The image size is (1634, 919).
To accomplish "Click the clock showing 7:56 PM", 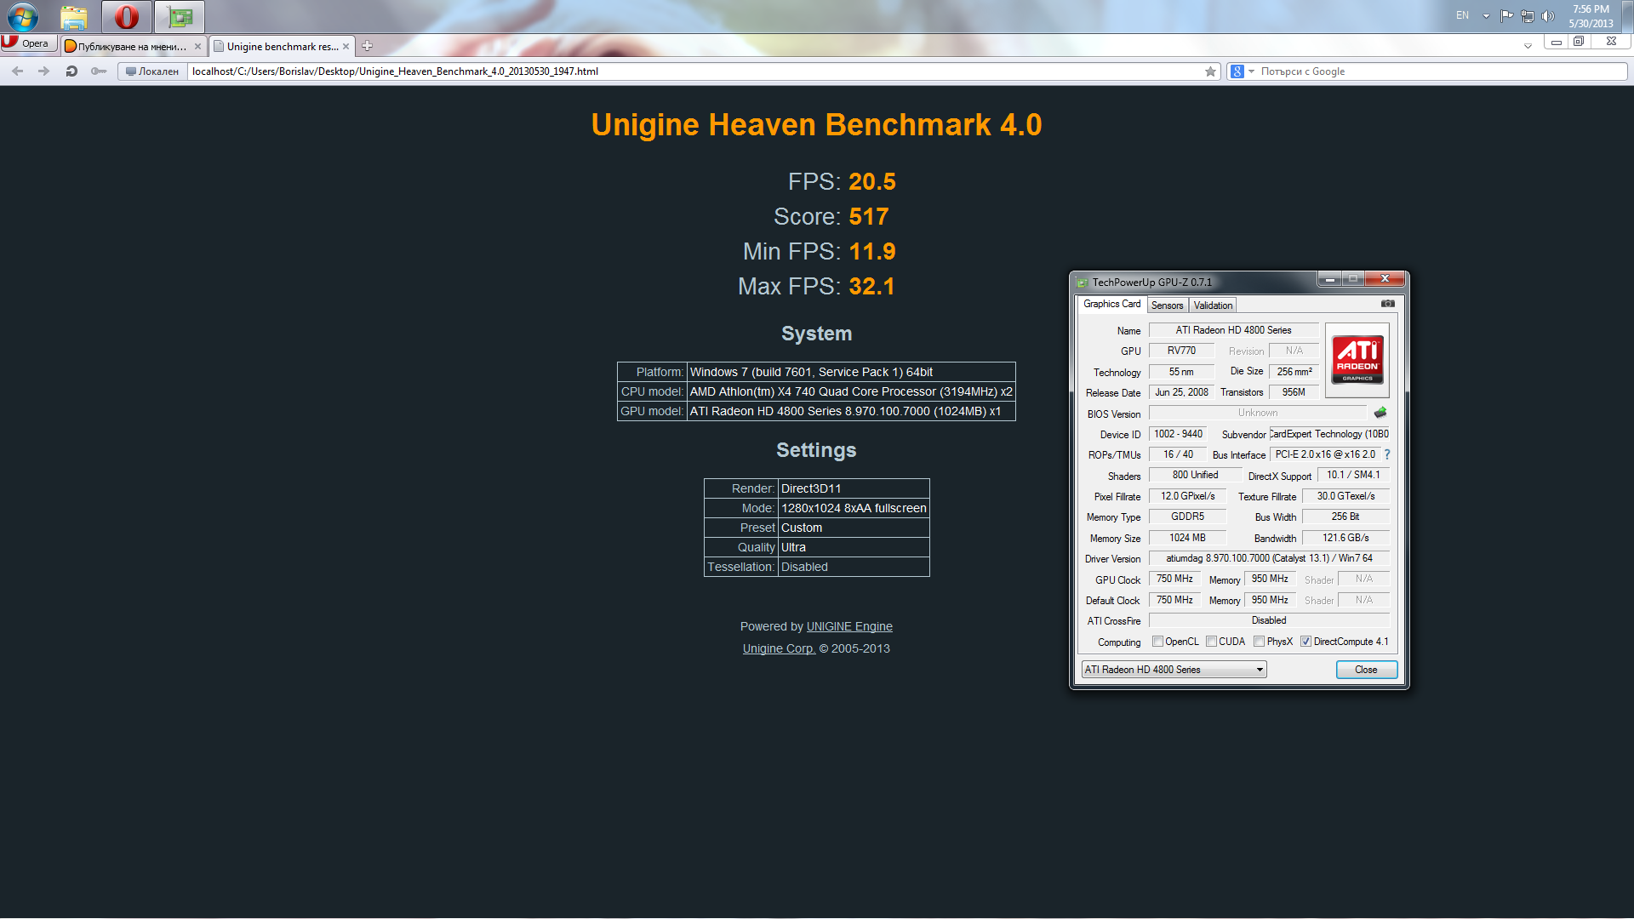I will (x=1591, y=16).
